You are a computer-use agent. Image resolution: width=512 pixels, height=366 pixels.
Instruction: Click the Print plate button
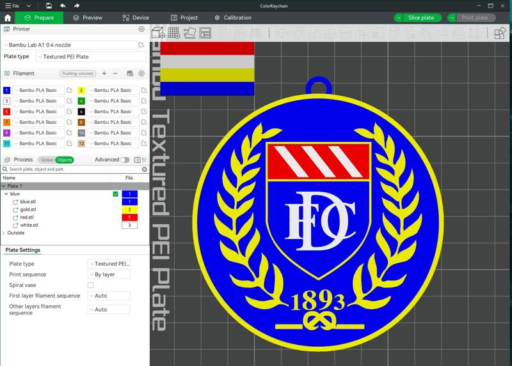click(475, 18)
